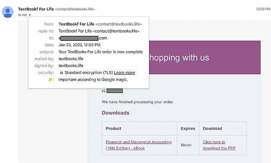The height and width of the screenshot is (163, 271).
Task: Click the Download column header
Action: point(212,129)
